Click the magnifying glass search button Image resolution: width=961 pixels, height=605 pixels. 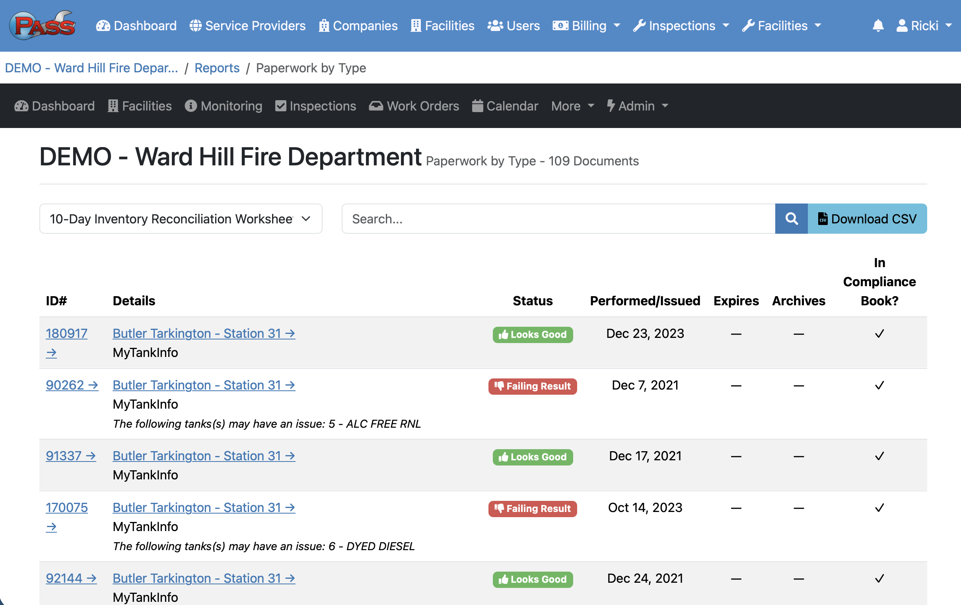791,219
